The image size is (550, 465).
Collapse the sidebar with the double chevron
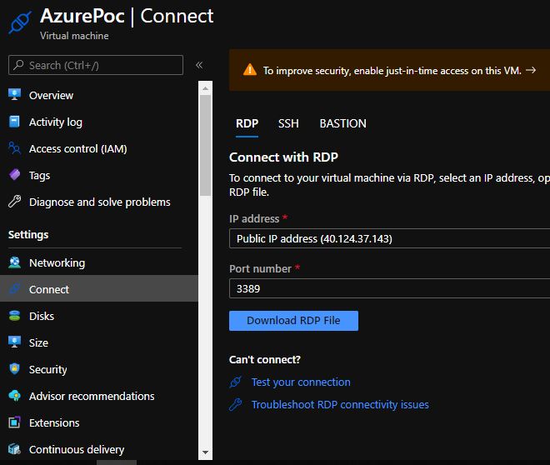pyautogui.click(x=199, y=65)
